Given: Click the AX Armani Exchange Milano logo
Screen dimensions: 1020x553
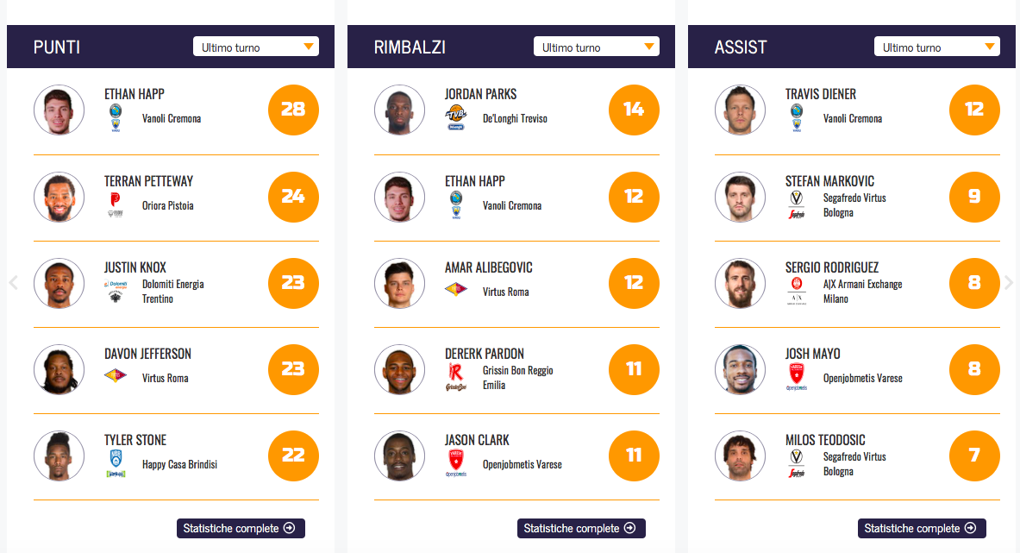Looking at the screenshot, I should point(796,291).
